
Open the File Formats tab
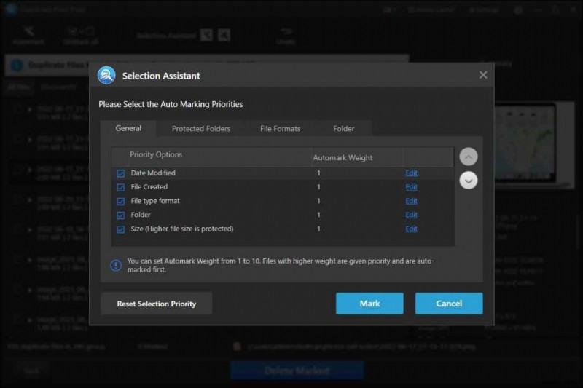point(280,128)
